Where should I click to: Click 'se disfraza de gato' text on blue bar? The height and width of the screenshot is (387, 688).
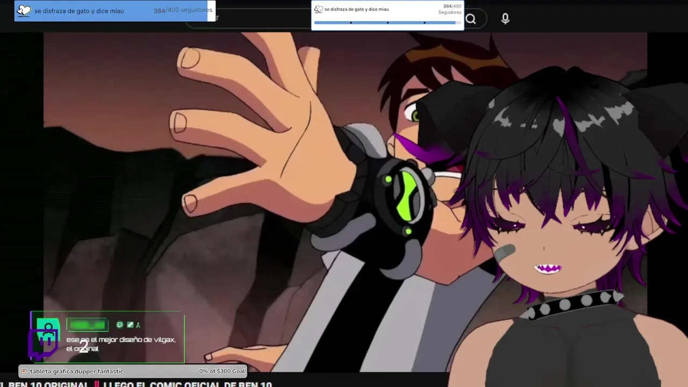(x=79, y=11)
